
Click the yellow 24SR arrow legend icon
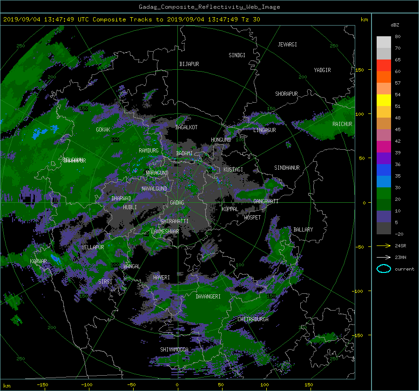(x=384, y=246)
